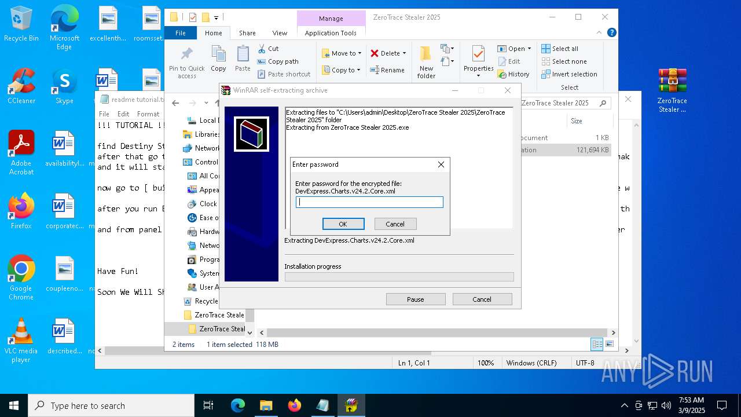Viewport: 741px width, 417px height.
Task: Collapse the Explorer ribbon chevron
Action: click(600, 33)
